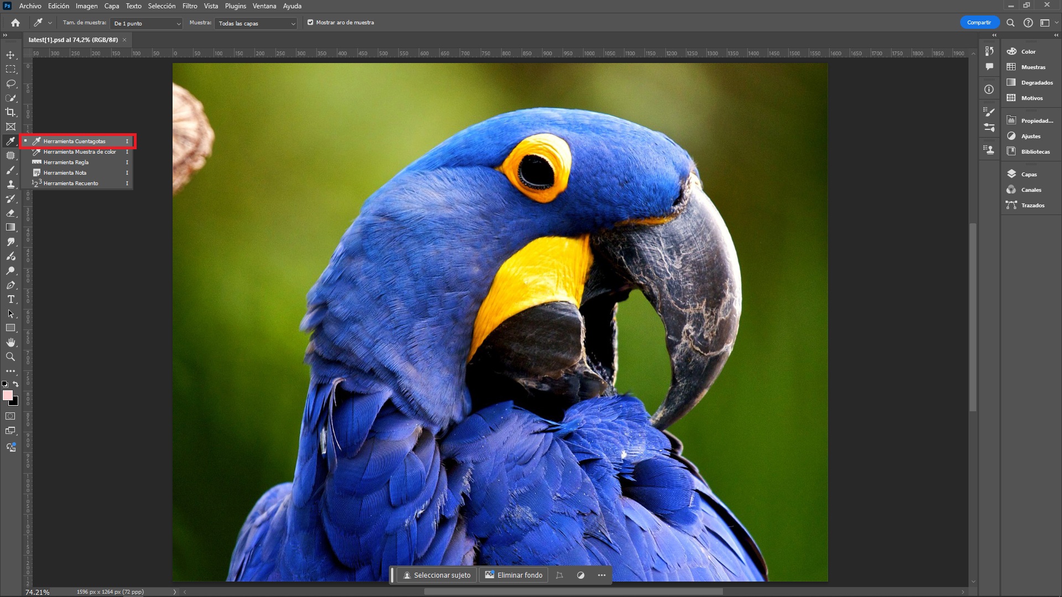The height and width of the screenshot is (597, 1062).
Task: Select the Horizontal Type tool
Action: [11, 299]
